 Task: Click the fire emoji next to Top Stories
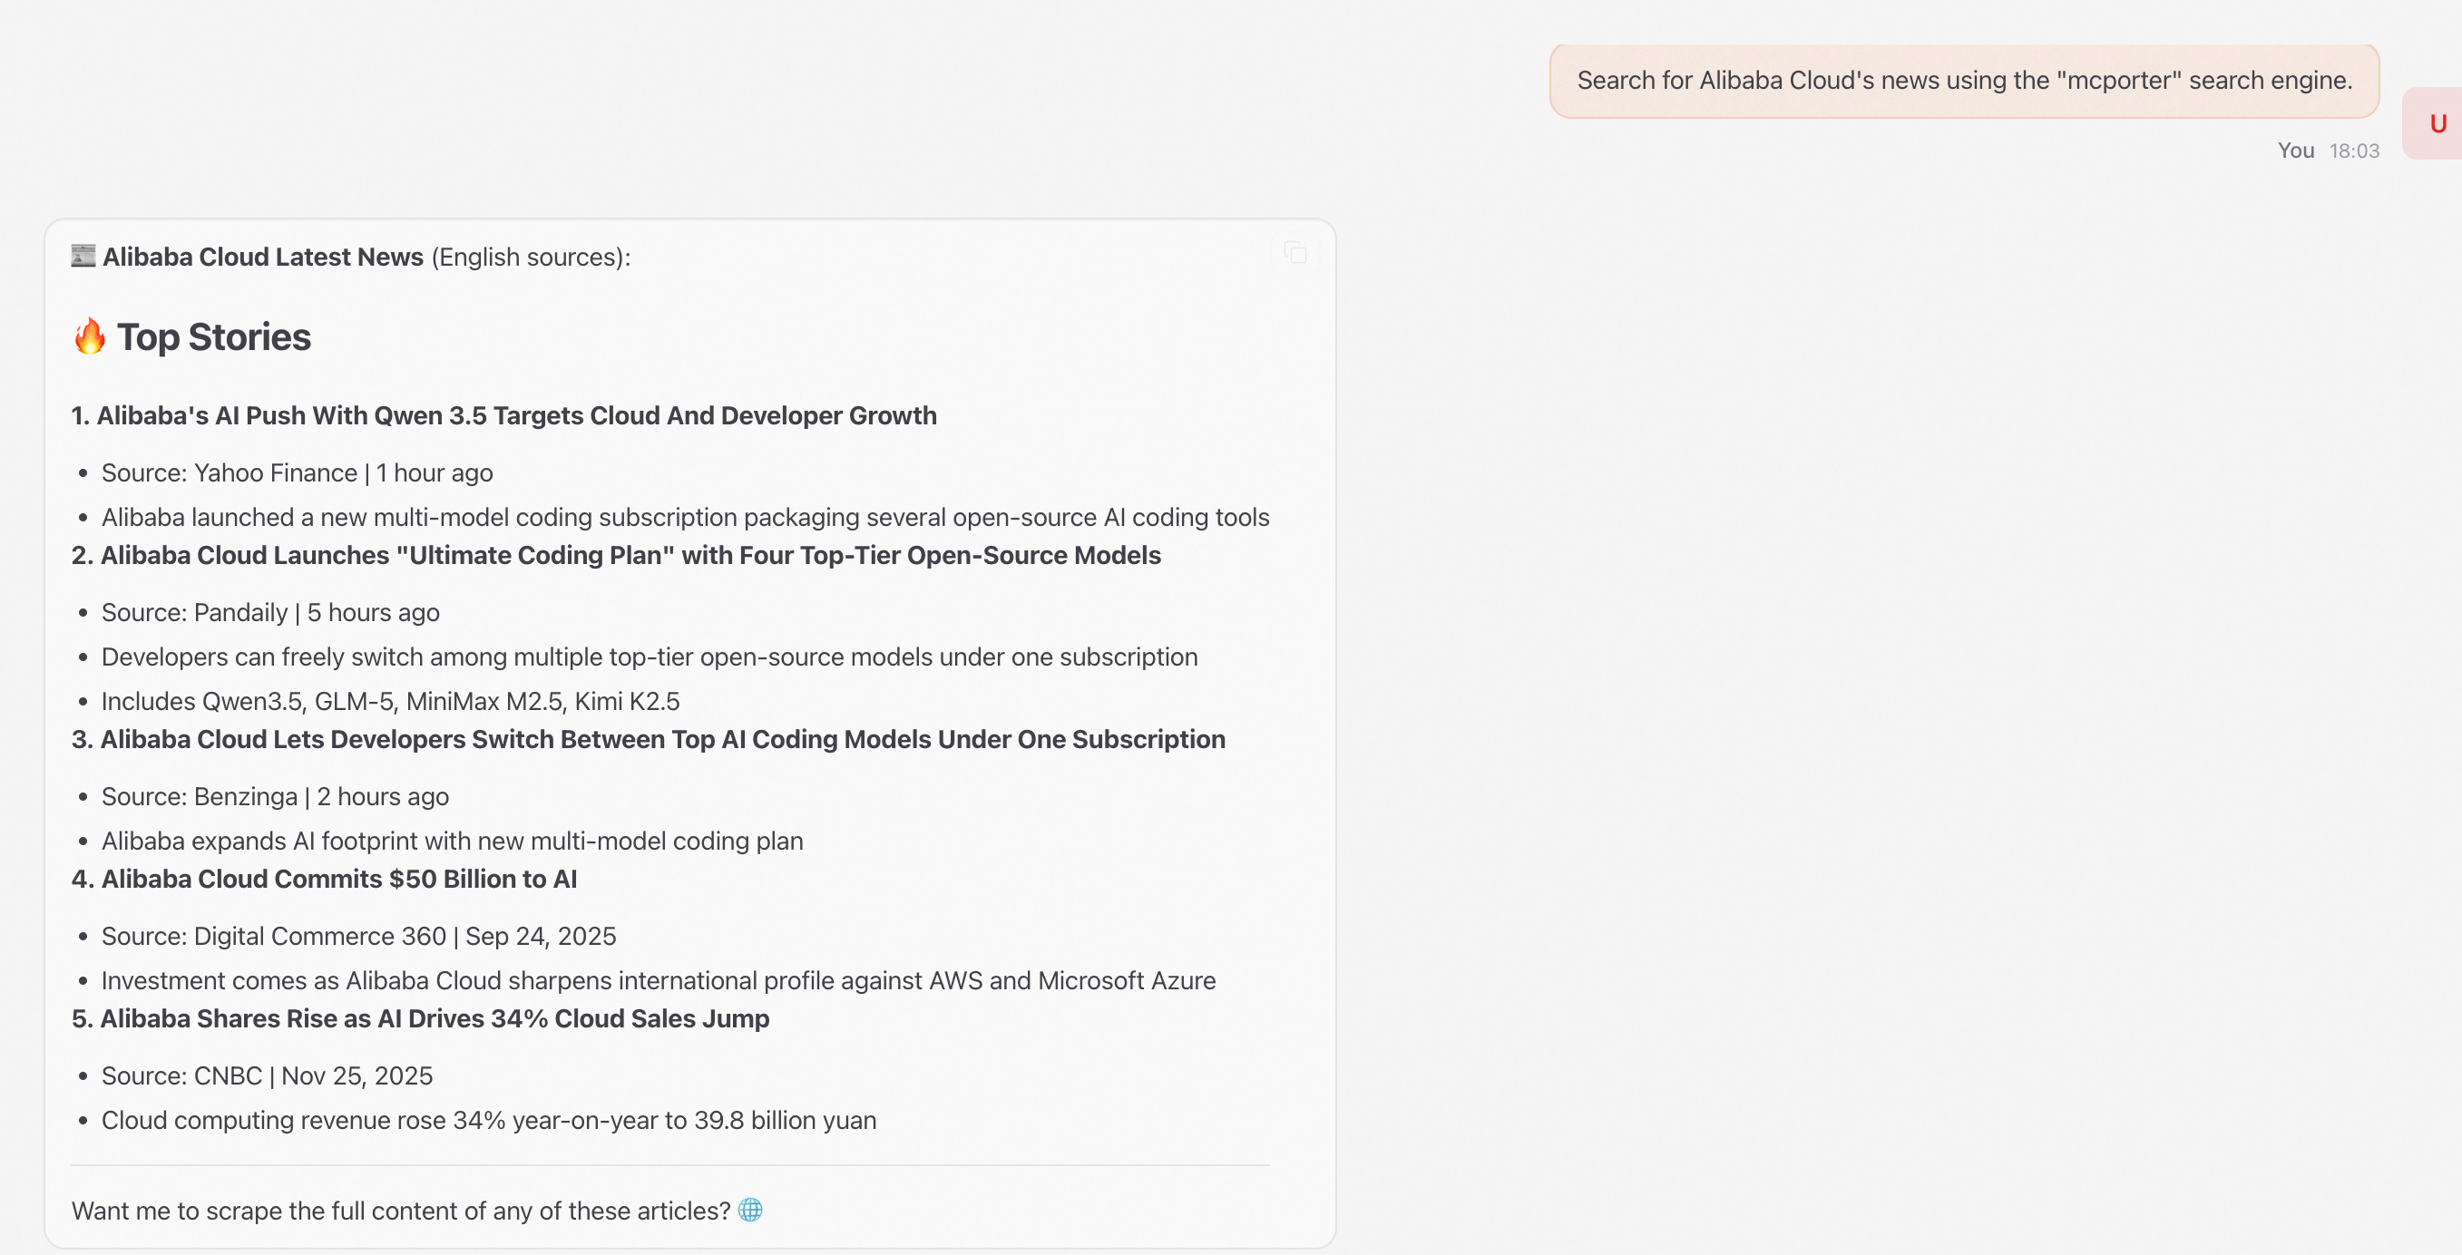(x=90, y=336)
